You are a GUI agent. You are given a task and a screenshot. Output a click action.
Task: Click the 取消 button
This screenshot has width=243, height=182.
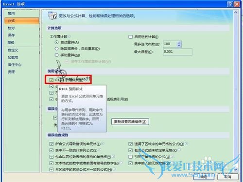click(228, 177)
